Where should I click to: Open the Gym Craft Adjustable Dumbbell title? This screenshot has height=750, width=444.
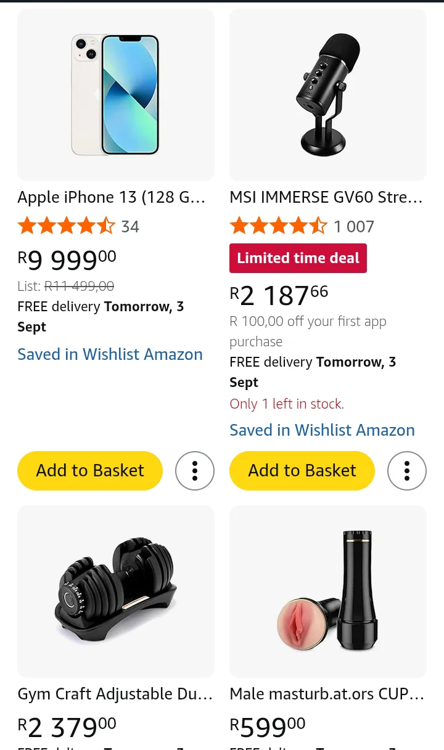tap(115, 694)
